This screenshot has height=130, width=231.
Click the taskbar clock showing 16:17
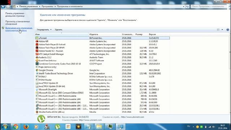tap(223, 127)
